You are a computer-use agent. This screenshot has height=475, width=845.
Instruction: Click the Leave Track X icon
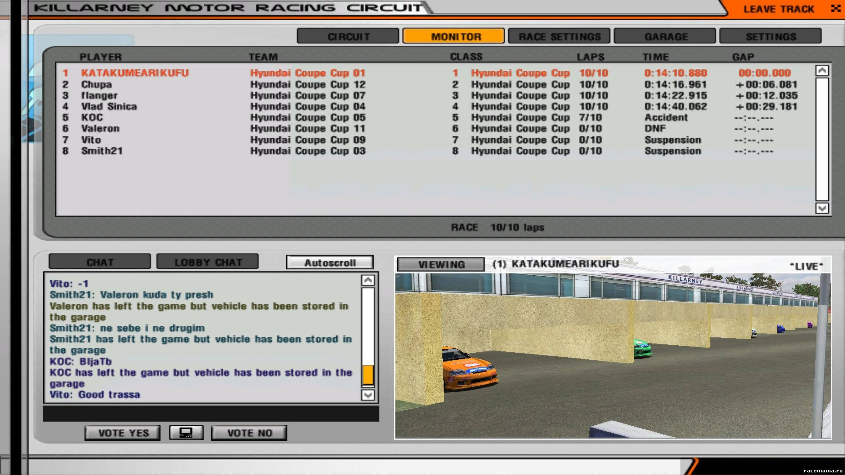(x=835, y=8)
